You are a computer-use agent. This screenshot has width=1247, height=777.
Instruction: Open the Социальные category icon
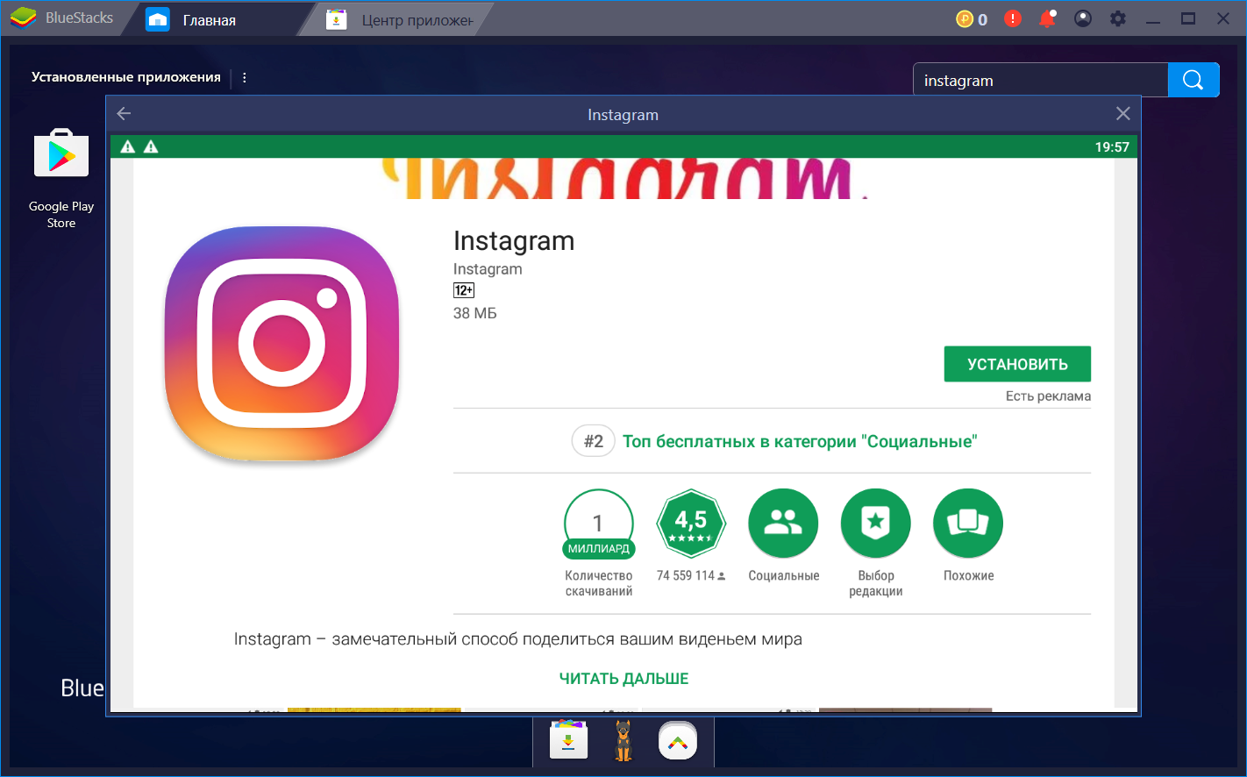click(783, 524)
